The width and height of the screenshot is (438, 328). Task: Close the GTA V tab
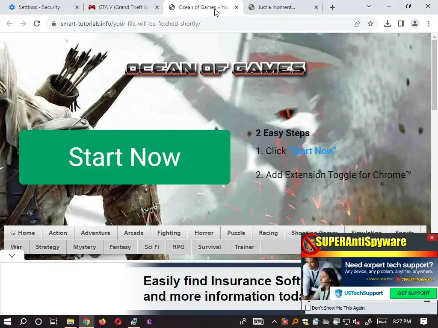pyautogui.click(x=157, y=8)
